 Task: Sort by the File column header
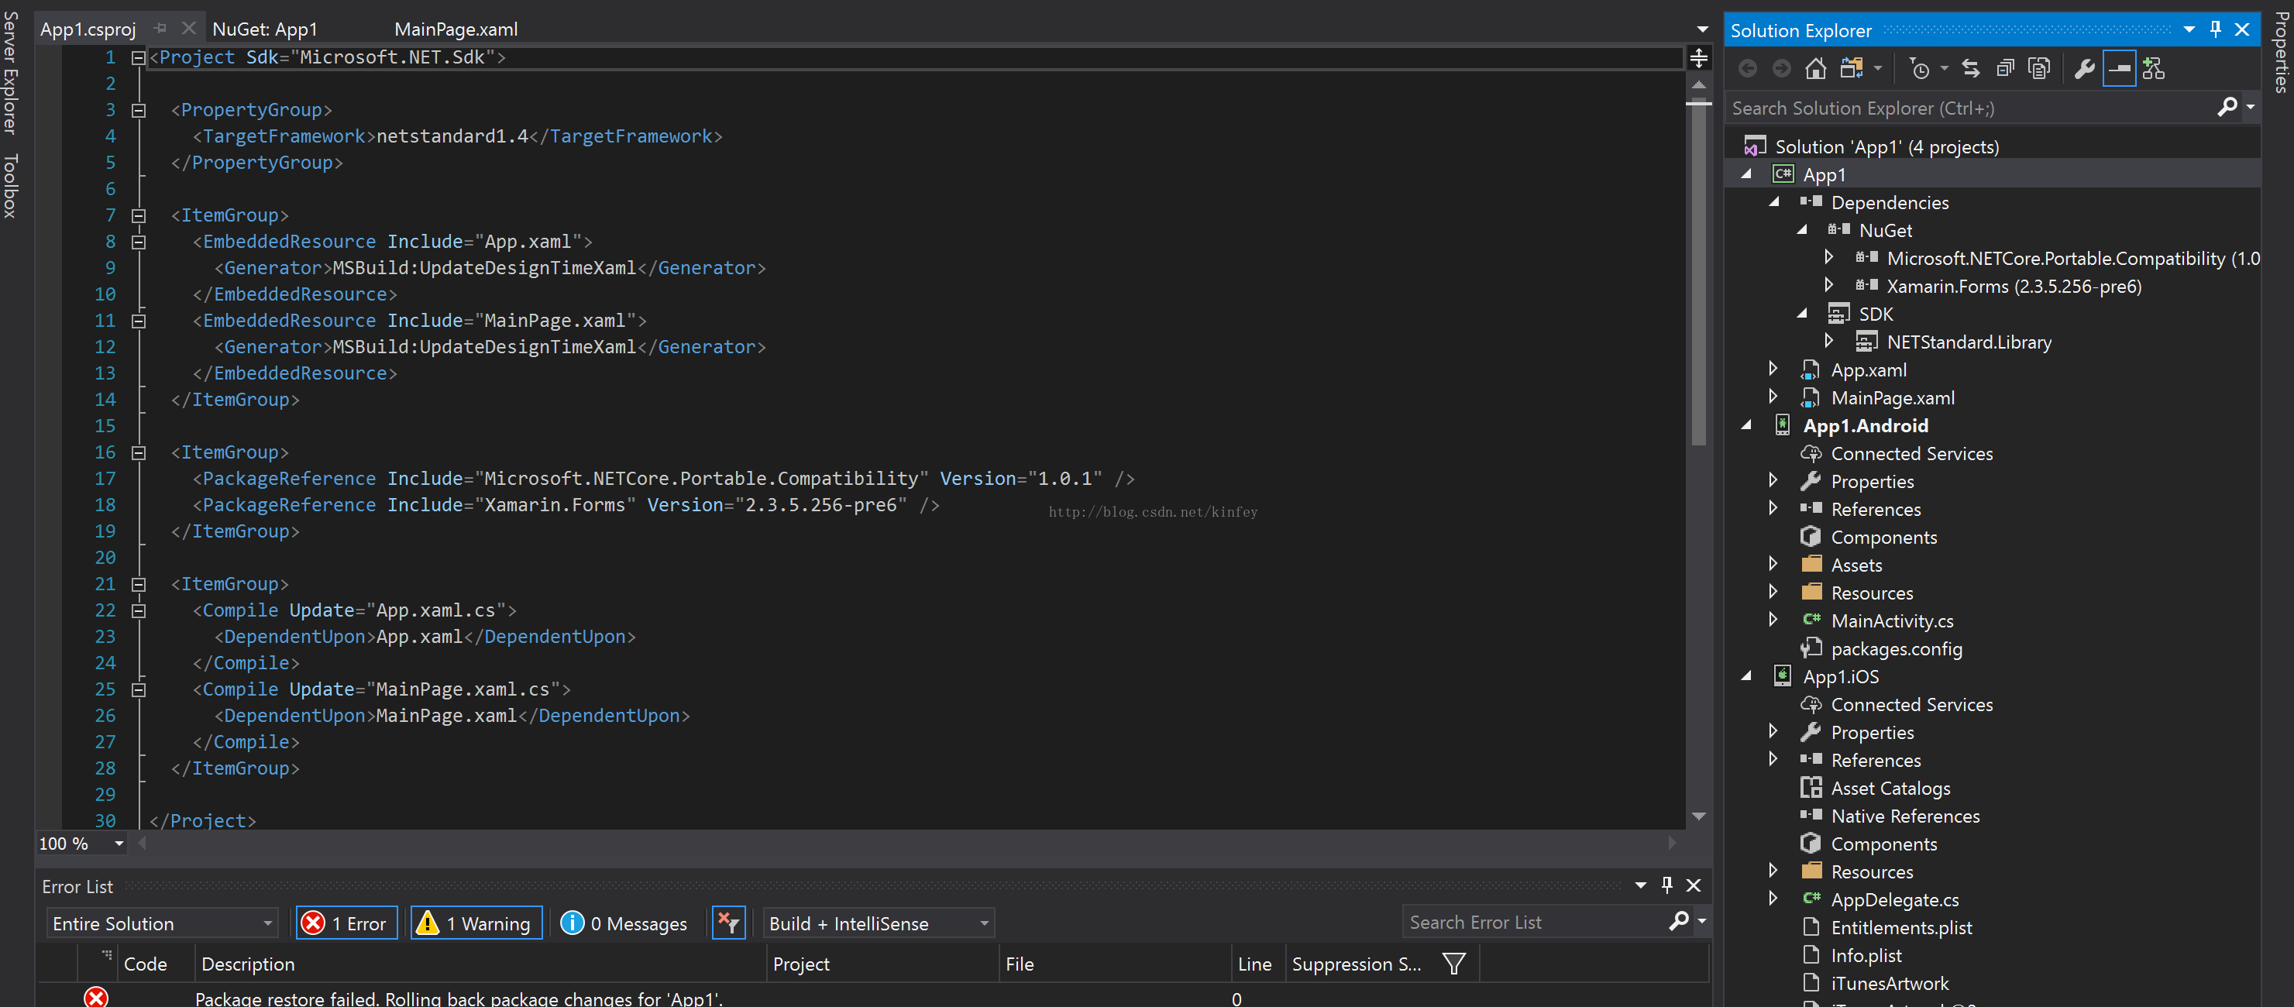point(1115,964)
